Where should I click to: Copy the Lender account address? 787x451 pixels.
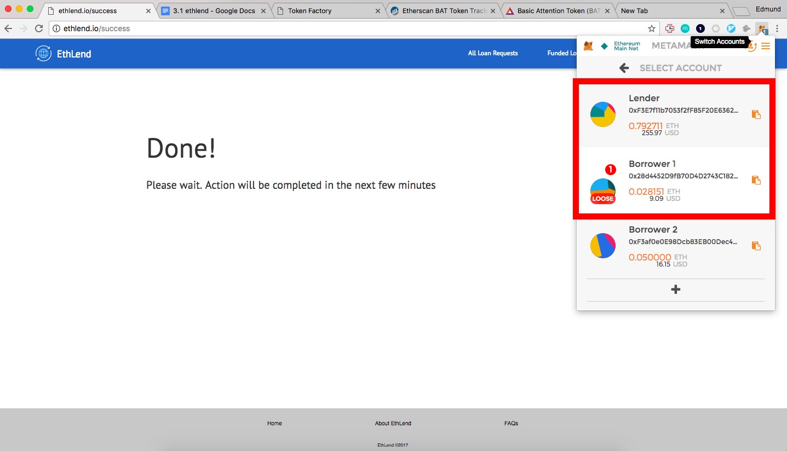(756, 114)
